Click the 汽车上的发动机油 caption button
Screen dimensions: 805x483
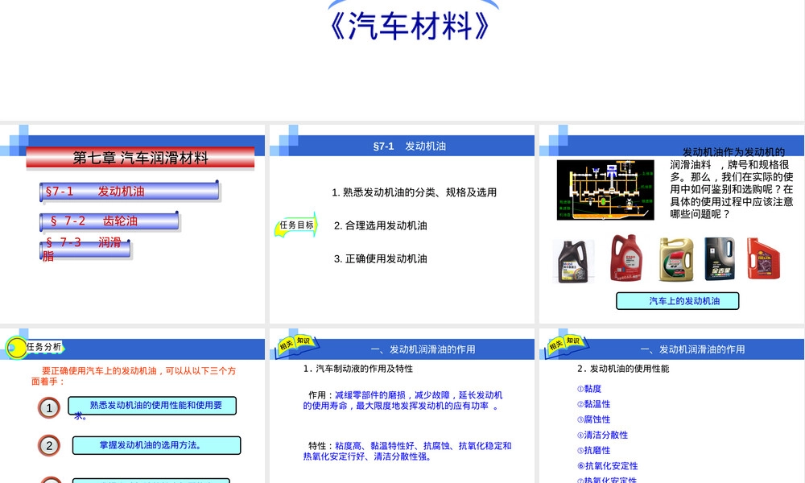click(678, 301)
